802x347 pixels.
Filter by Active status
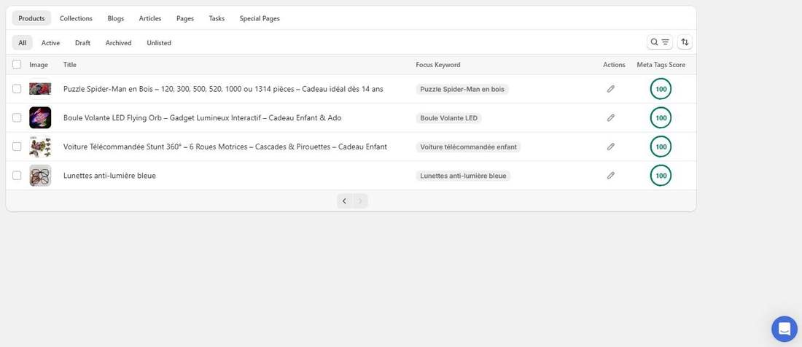[50, 43]
